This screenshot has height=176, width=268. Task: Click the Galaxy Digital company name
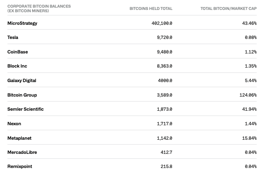(21, 81)
